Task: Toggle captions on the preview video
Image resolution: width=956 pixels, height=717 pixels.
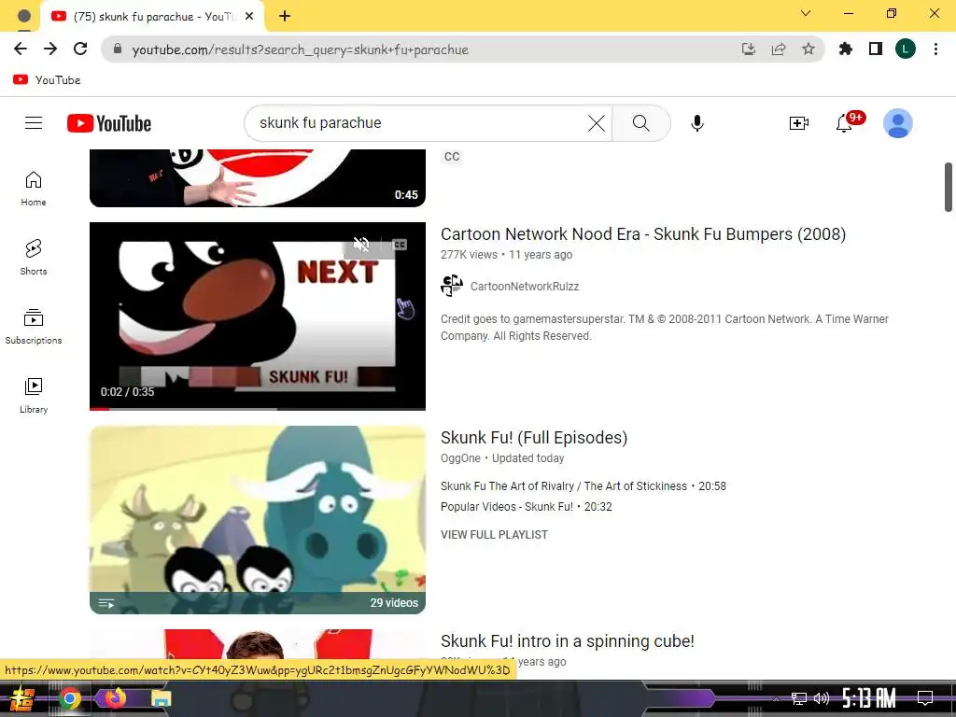Action: click(x=400, y=245)
